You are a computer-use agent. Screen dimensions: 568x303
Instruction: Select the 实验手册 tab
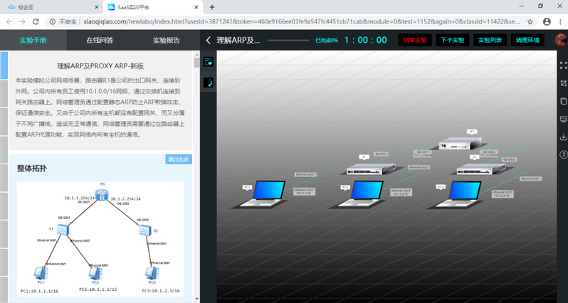pos(33,41)
